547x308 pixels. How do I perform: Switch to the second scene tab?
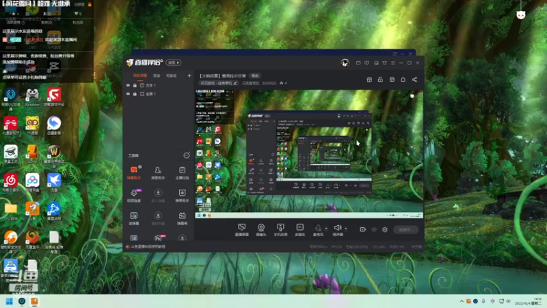pyautogui.click(x=157, y=76)
